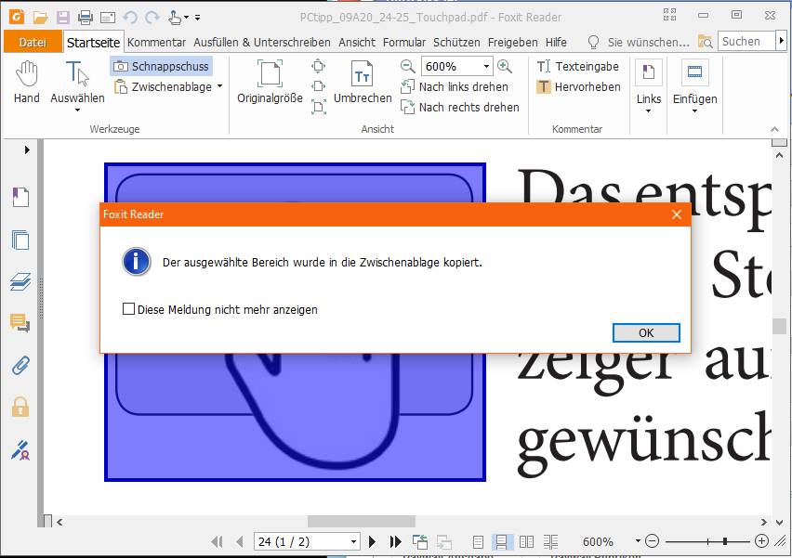
Task: Open the Einfügen dropdown in ribbon
Action: [x=694, y=85]
